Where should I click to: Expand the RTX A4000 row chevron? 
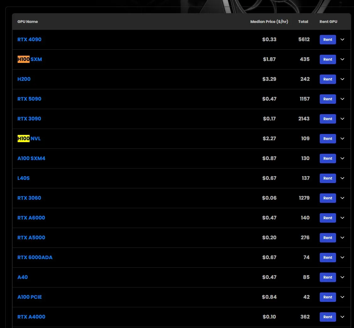tap(342, 317)
